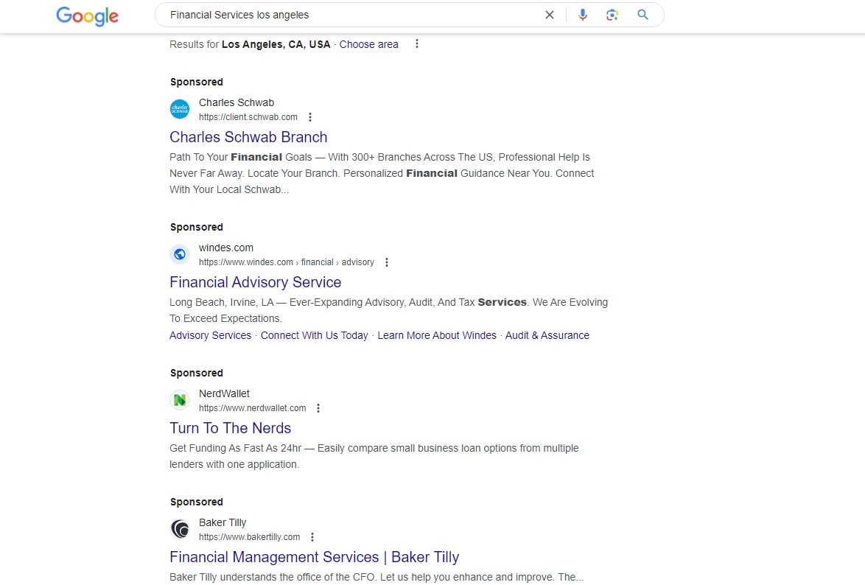
Task: Click the NerdWallet favicon
Action: click(179, 399)
